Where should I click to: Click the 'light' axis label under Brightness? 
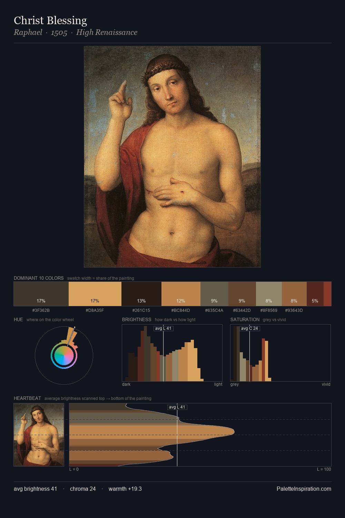[x=218, y=384]
